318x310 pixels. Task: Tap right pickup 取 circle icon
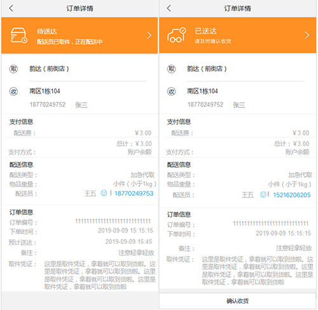[x=171, y=69]
